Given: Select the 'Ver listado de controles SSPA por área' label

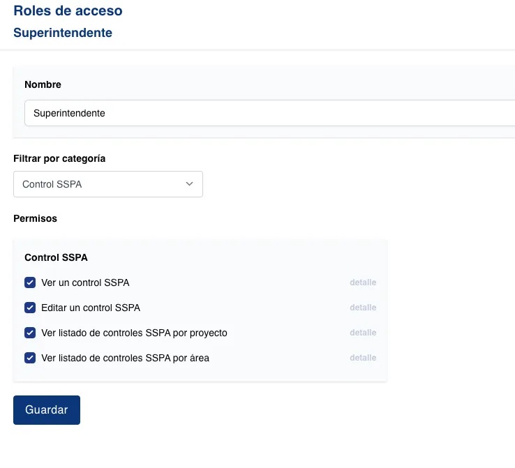Looking at the screenshot, I should point(125,358).
